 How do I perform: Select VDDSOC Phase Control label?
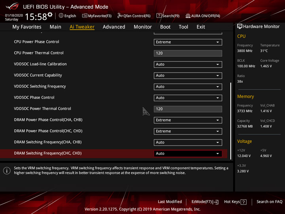point(34,97)
